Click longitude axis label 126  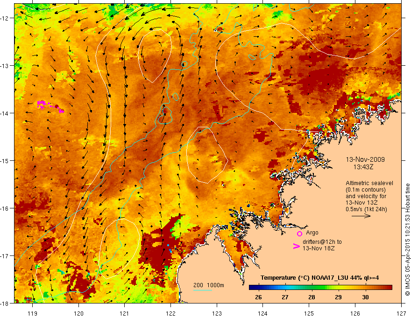(355, 313)
